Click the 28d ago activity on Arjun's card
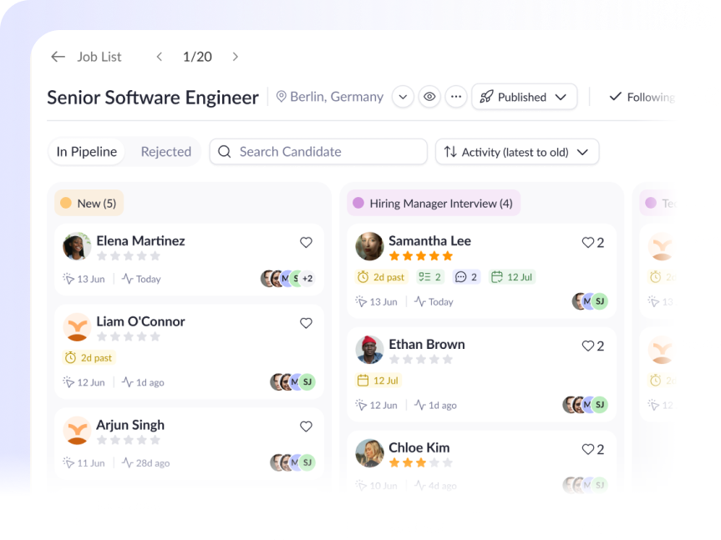Image resolution: width=721 pixels, height=540 pixels. tap(145, 463)
